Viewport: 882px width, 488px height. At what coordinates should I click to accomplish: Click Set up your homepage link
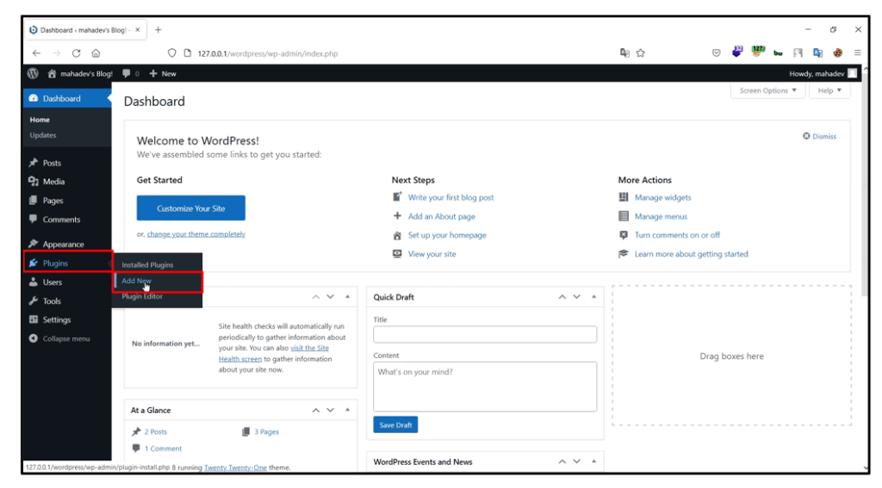(447, 235)
